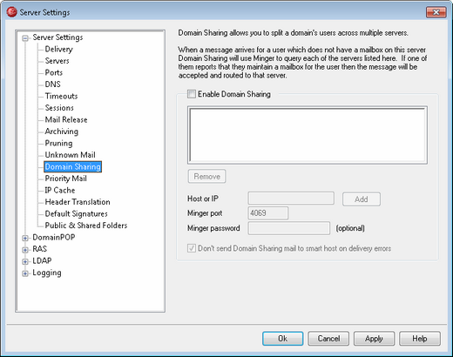Click the Remove button

pos(207,177)
